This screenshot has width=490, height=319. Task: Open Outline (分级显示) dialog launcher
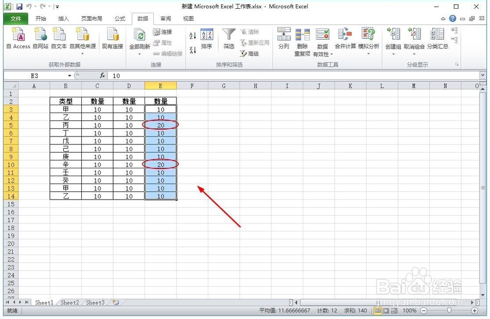point(457,64)
